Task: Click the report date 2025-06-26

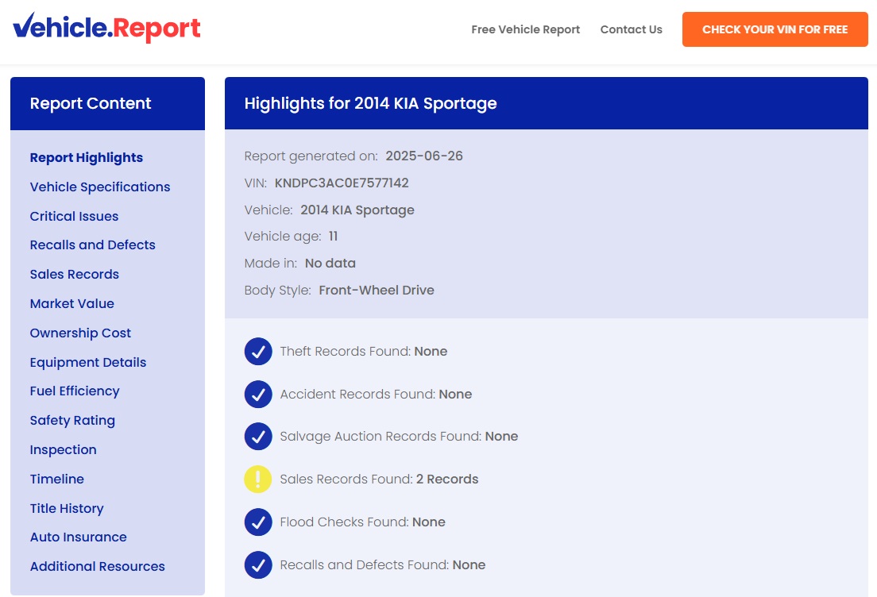Action: pyautogui.click(x=424, y=156)
